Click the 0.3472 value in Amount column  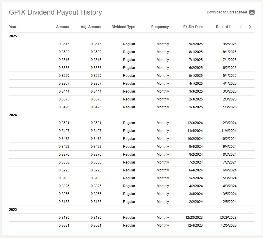(x=64, y=139)
